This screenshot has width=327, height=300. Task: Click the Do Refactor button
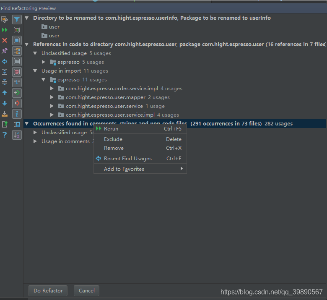click(x=48, y=291)
